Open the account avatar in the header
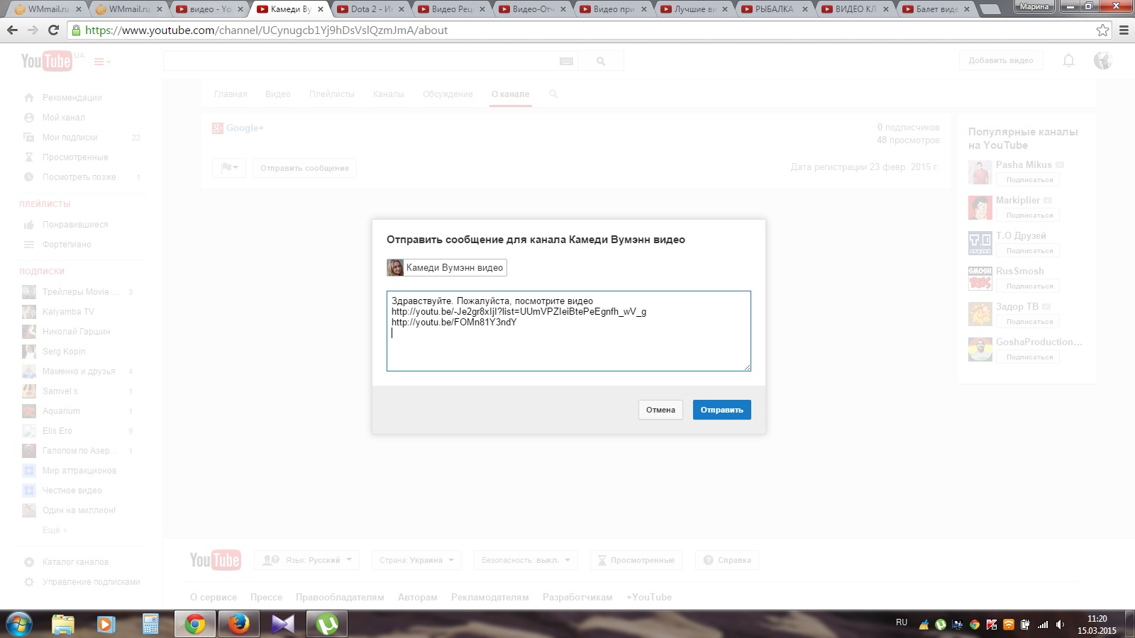The width and height of the screenshot is (1135, 638). pos(1102,61)
